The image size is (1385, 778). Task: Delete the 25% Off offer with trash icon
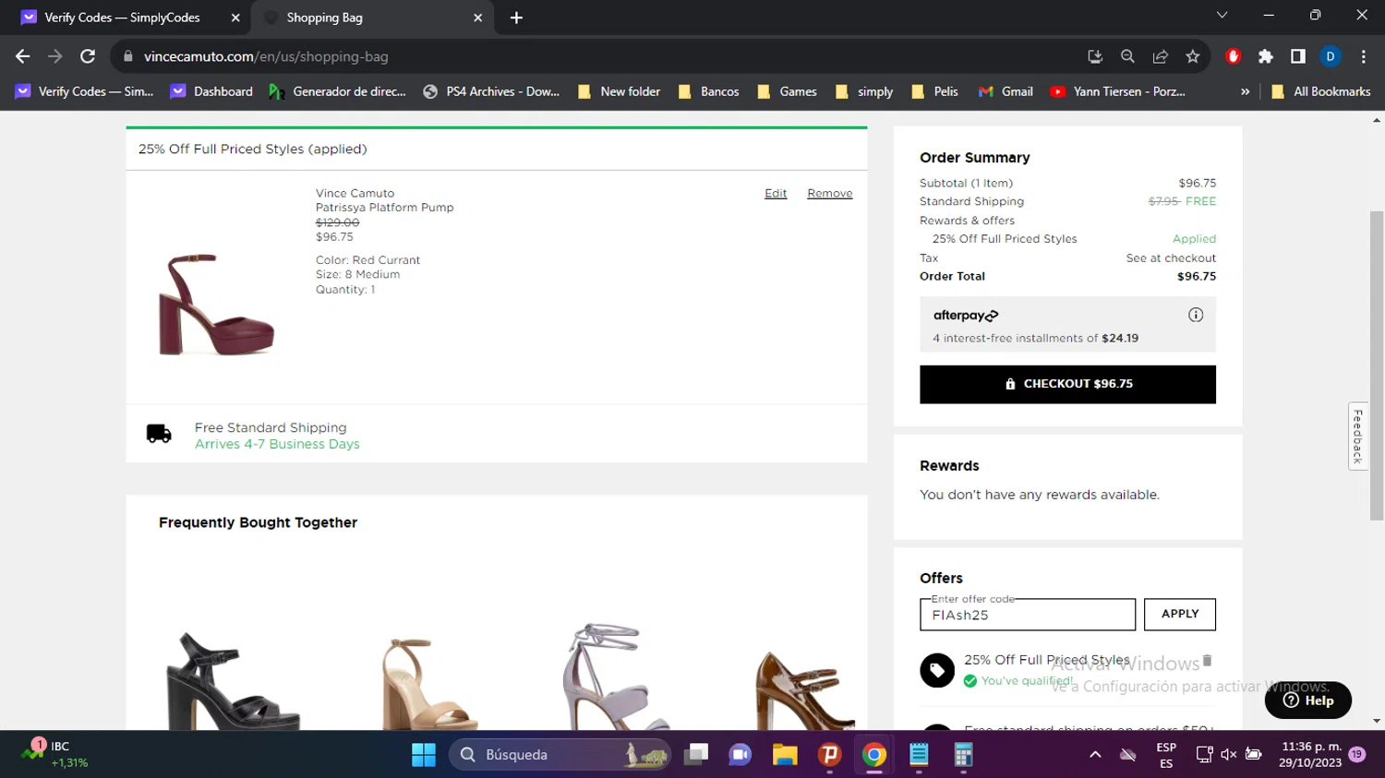point(1207,660)
